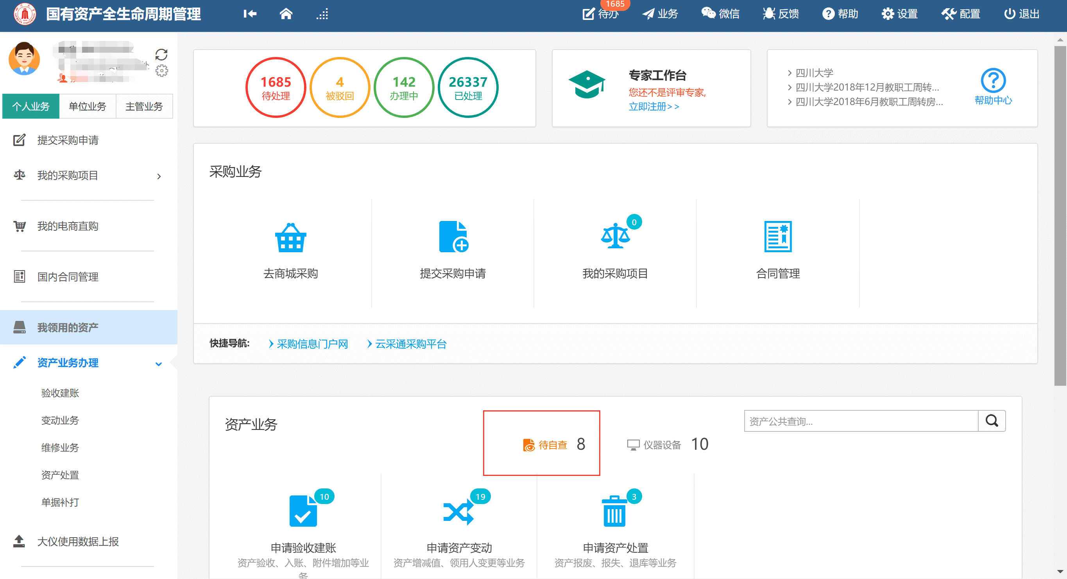This screenshot has width=1067, height=579.
Task: Click the 1685 待处理 red circle
Action: pyautogui.click(x=276, y=88)
